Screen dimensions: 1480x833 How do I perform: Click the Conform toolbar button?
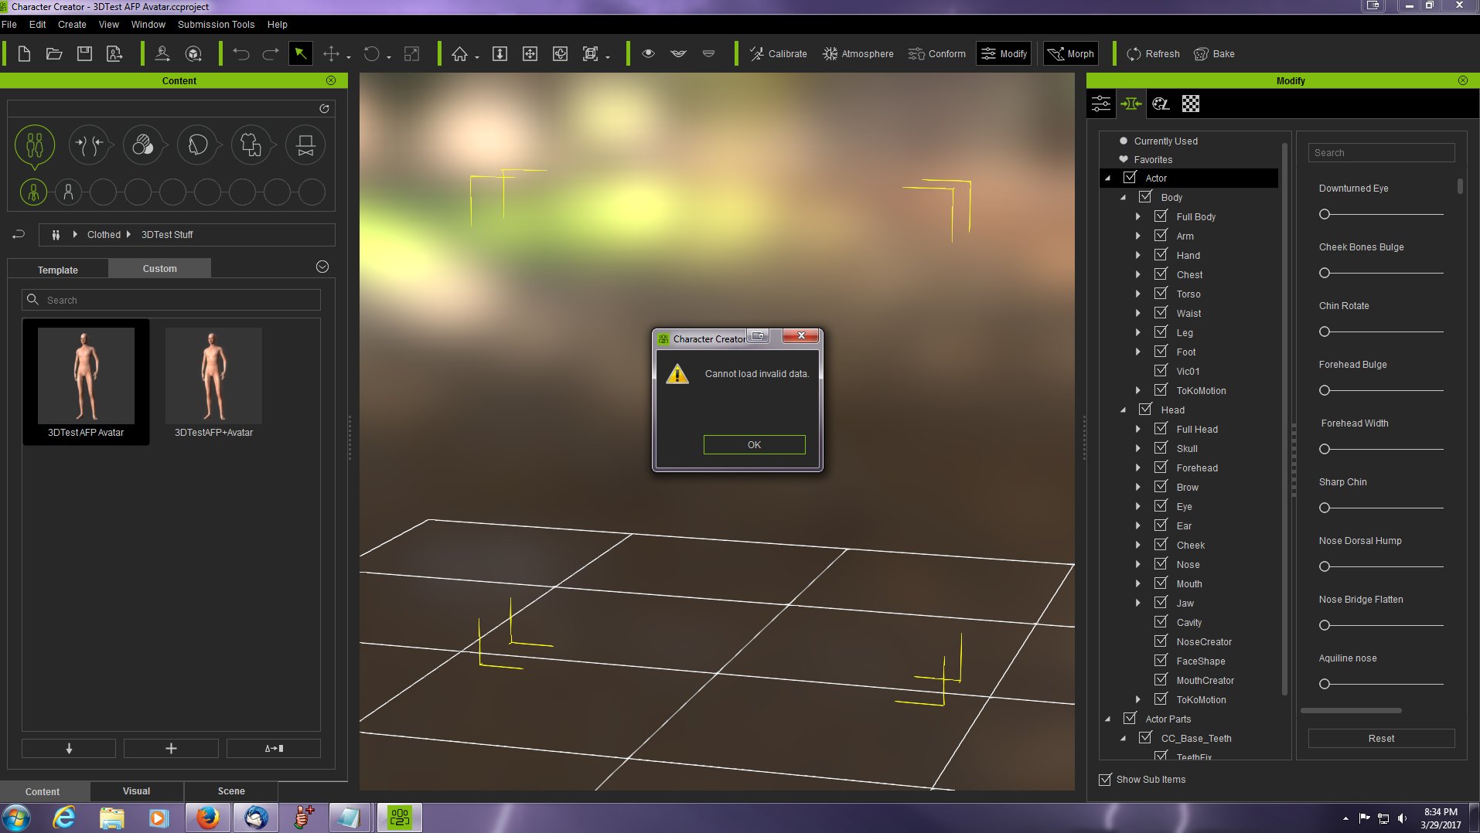(x=937, y=53)
